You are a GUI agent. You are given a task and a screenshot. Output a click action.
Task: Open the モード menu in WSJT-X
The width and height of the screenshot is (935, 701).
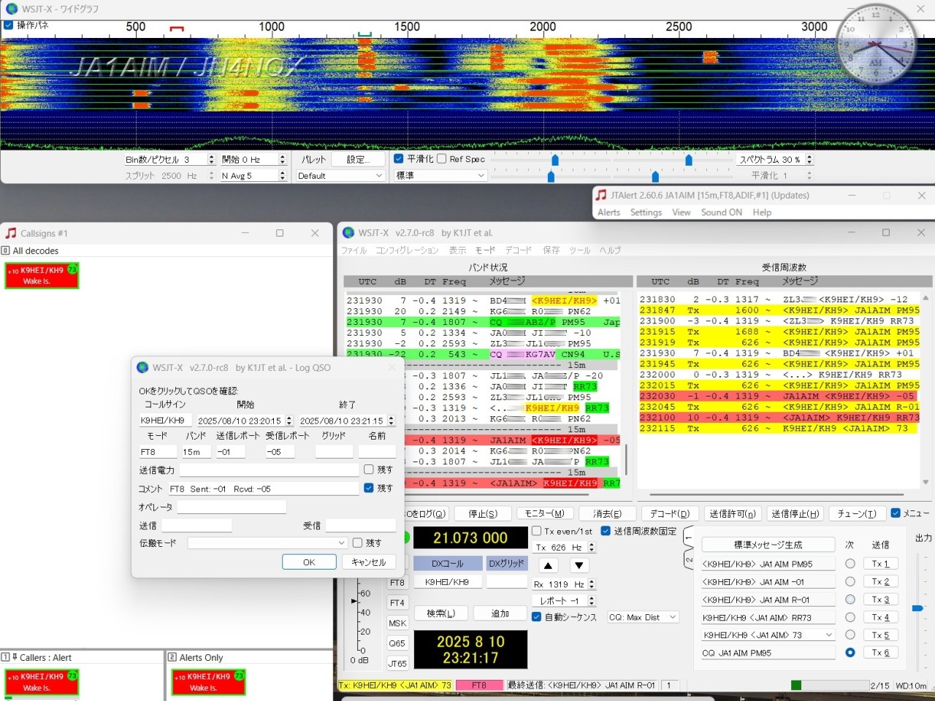coord(485,250)
